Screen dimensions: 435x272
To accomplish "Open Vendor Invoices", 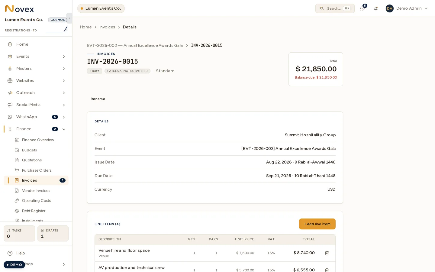I will tap(36, 191).
